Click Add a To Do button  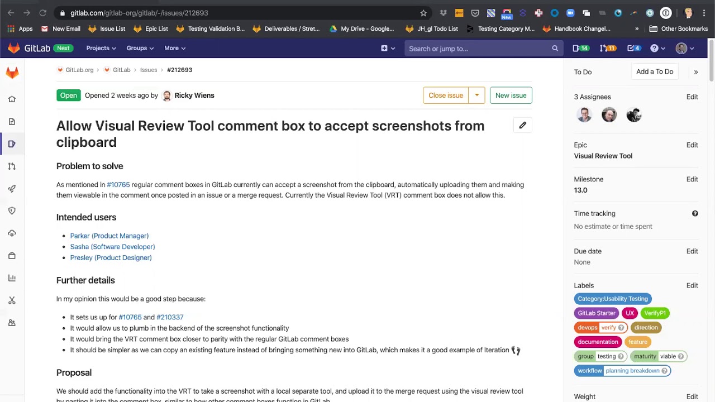click(655, 71)
